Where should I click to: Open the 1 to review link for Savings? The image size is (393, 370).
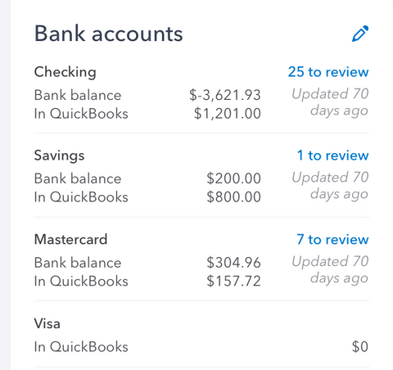[333, 156]
